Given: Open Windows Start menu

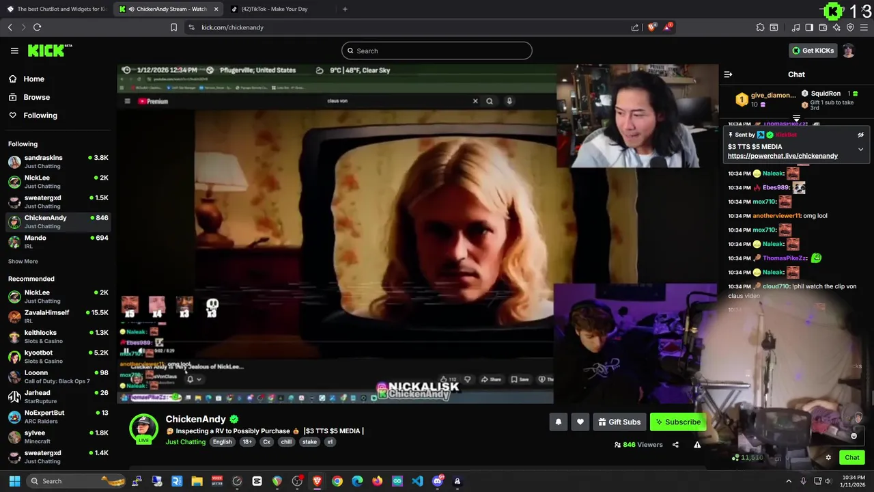Looking at the screenshot, I should pos(14,481).
